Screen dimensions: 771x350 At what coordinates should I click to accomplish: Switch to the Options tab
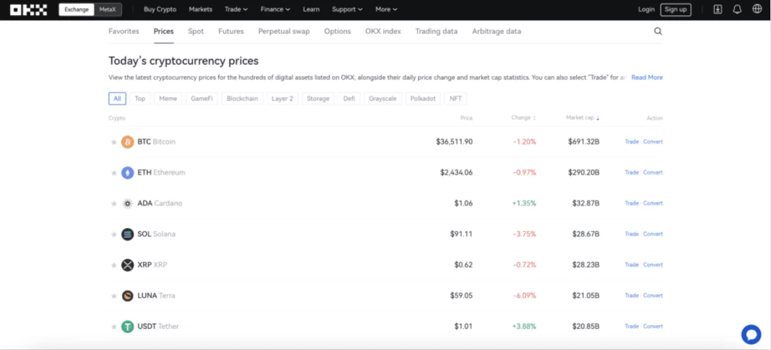pyautogui.click(x=337, y=31)
